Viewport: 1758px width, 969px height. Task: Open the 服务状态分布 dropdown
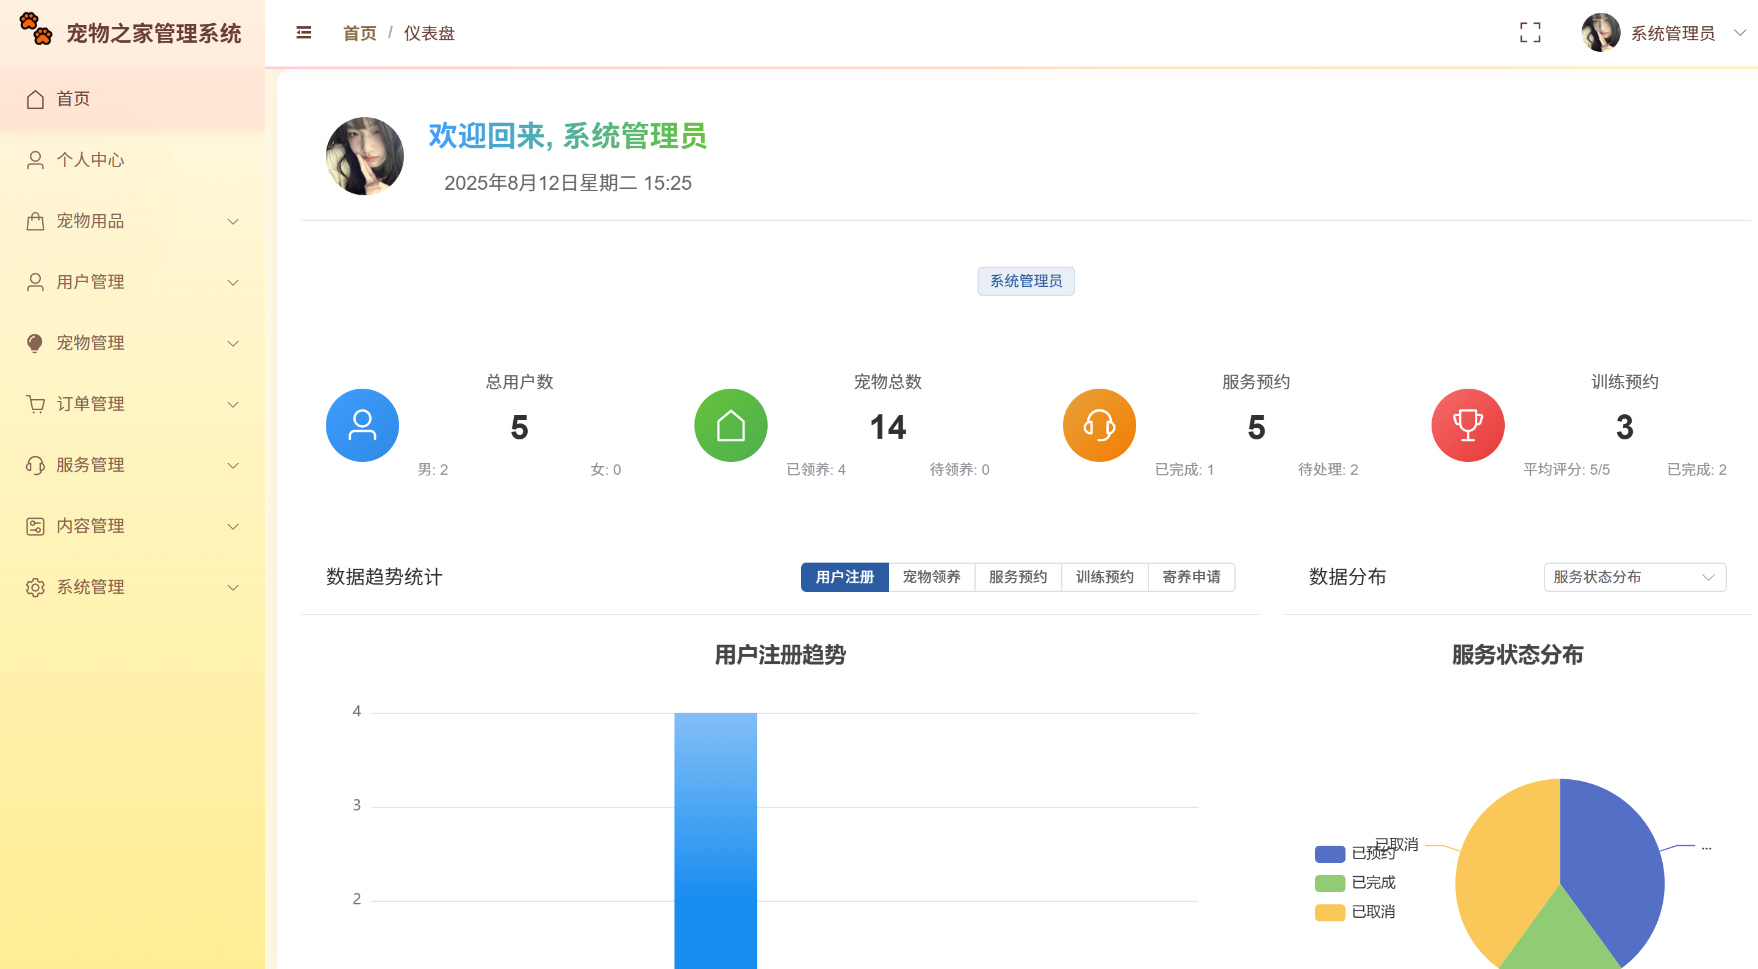pyautogui.click(x=1634, y=577)
